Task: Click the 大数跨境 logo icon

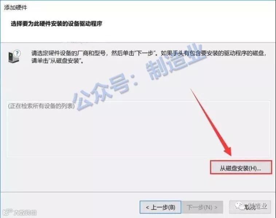Action: [8, 212]
